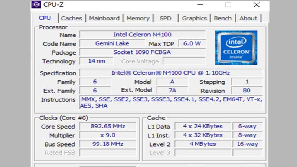Image resolution: width=297 pixels, height=167 pixels.
Task: Maximize the CPU-Z window
Action: [x=228, y=4]
